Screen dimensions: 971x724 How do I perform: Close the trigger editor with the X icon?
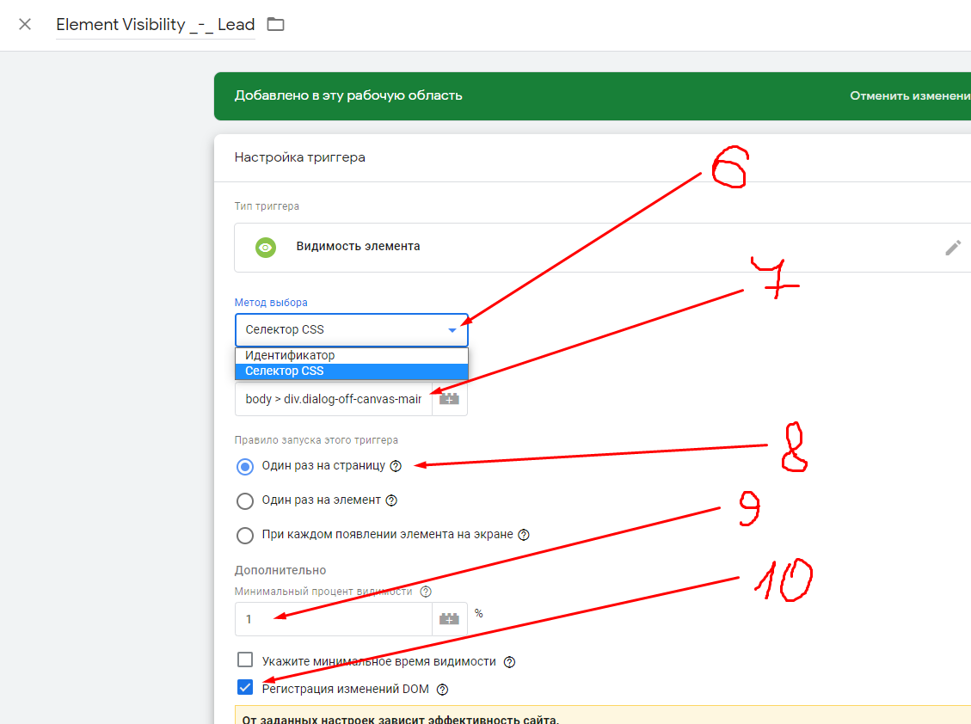(25, 24)
